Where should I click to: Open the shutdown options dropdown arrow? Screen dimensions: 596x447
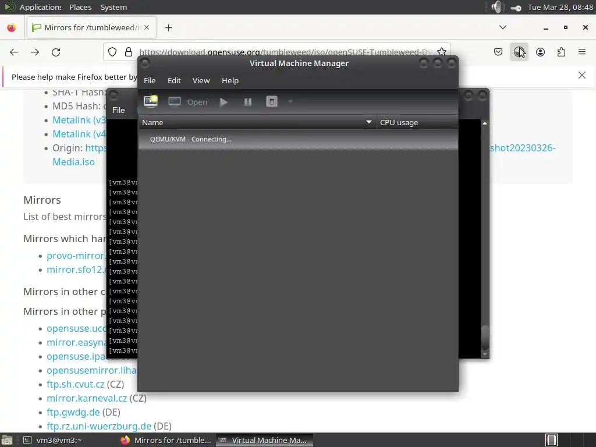point(290,101)
